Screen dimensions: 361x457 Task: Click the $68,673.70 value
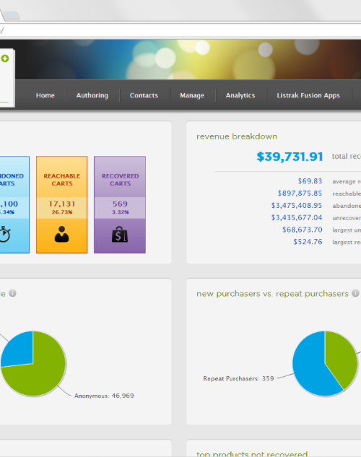pyautogui.click(x=302, y=230)
